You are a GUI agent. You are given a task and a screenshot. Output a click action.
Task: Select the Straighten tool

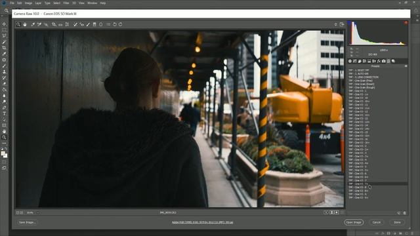pyautogui.click(x=60, y=24)
